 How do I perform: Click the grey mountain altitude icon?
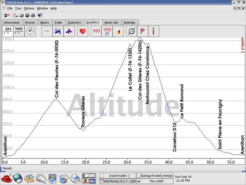[x=47, y=31]
